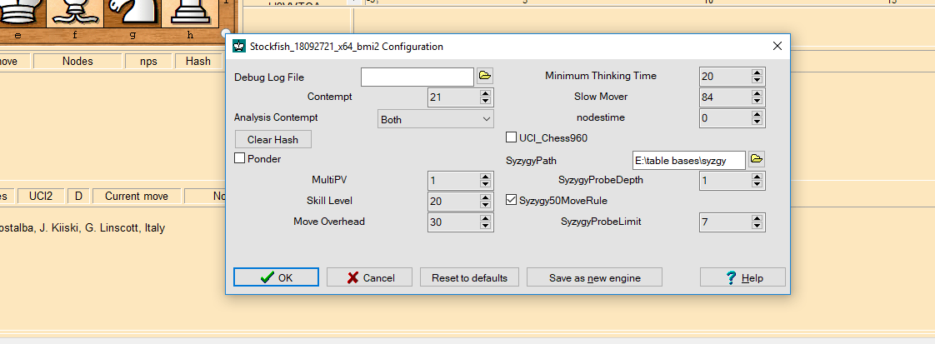Increase Minimum Thinking Time up arrow
935x344 pixels.
757,72
